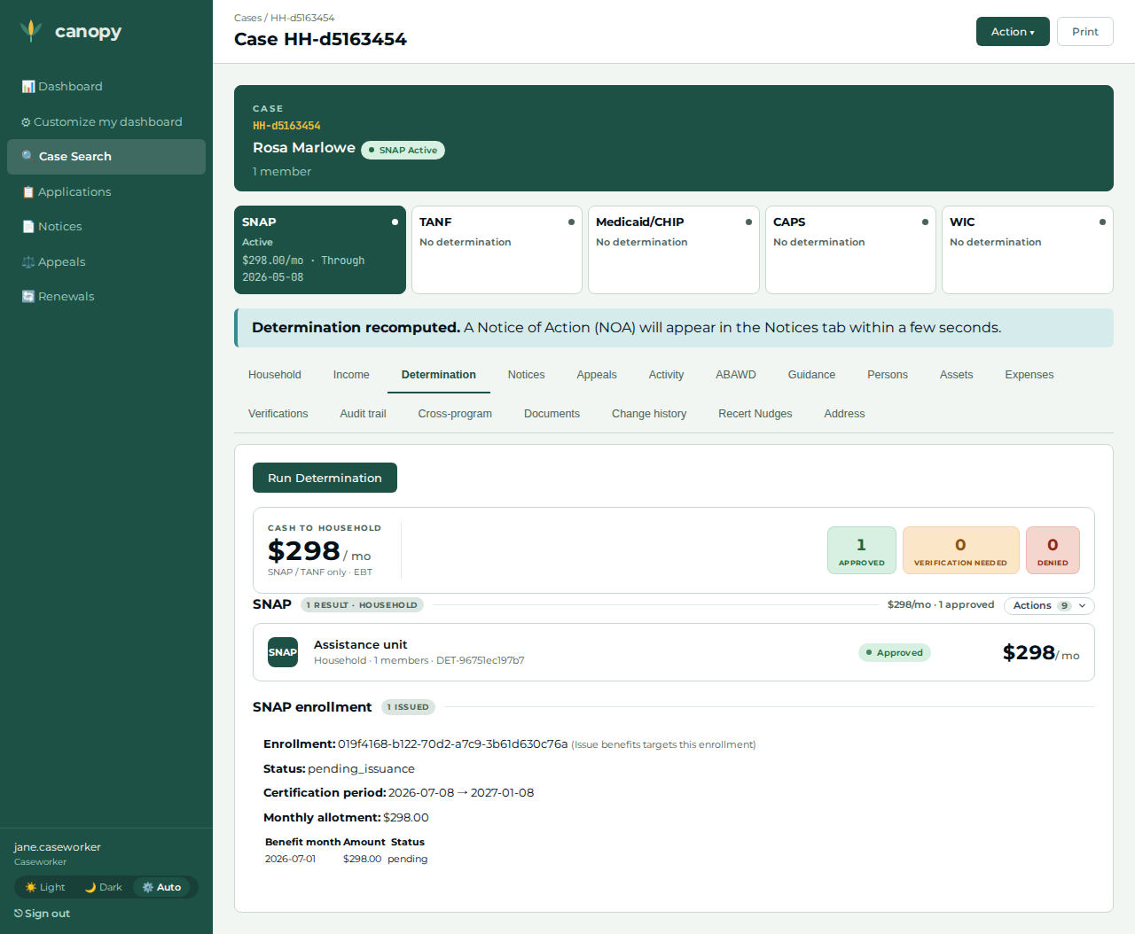Click the Approved status pill
The width and height of the screenshot is (1135, 934).
(x=895, y=653)
